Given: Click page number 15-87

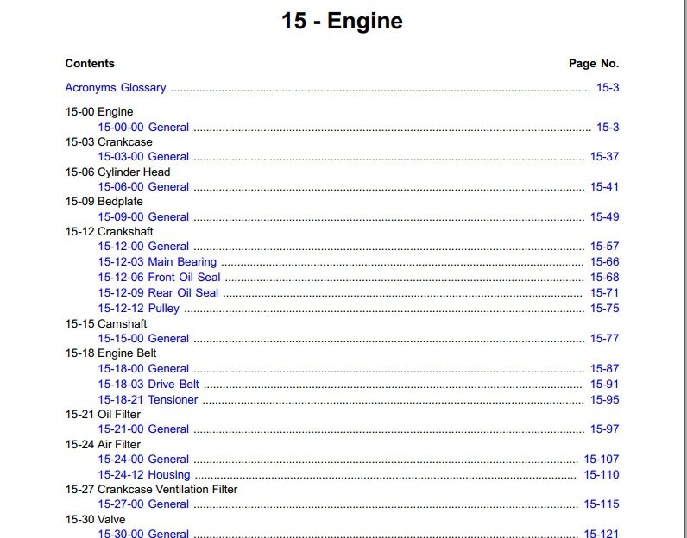Looking at the screenshot, I should (605, 369).
